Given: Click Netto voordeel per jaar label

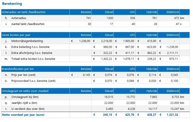Looking at the screenshot, I should (x=23, y=115).
